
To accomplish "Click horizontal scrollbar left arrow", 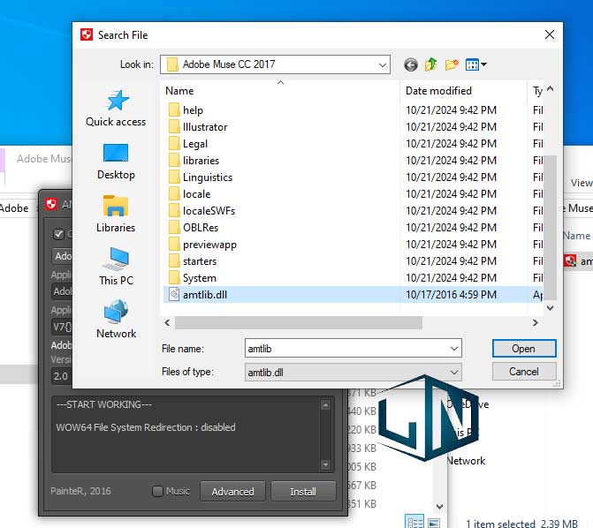I will tap(167, 323).
